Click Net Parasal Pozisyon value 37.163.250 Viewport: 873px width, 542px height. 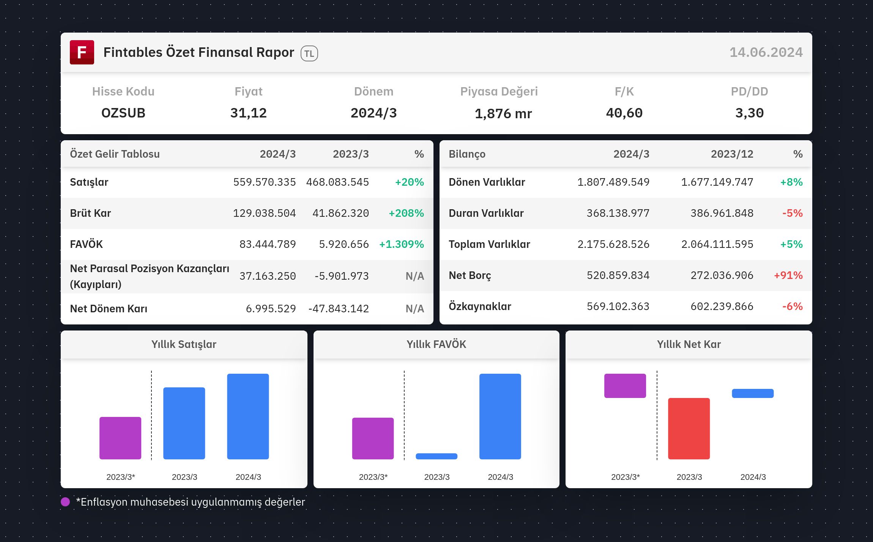pyautogui.click(x=268, y=276)
